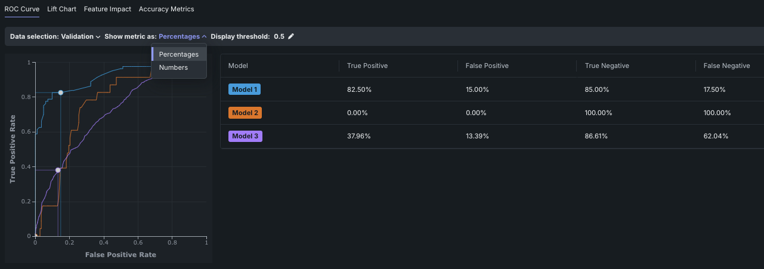This screenshot has width=764, height=269.
Task: Select the True Negative column header
Action: tap(607, 66)
